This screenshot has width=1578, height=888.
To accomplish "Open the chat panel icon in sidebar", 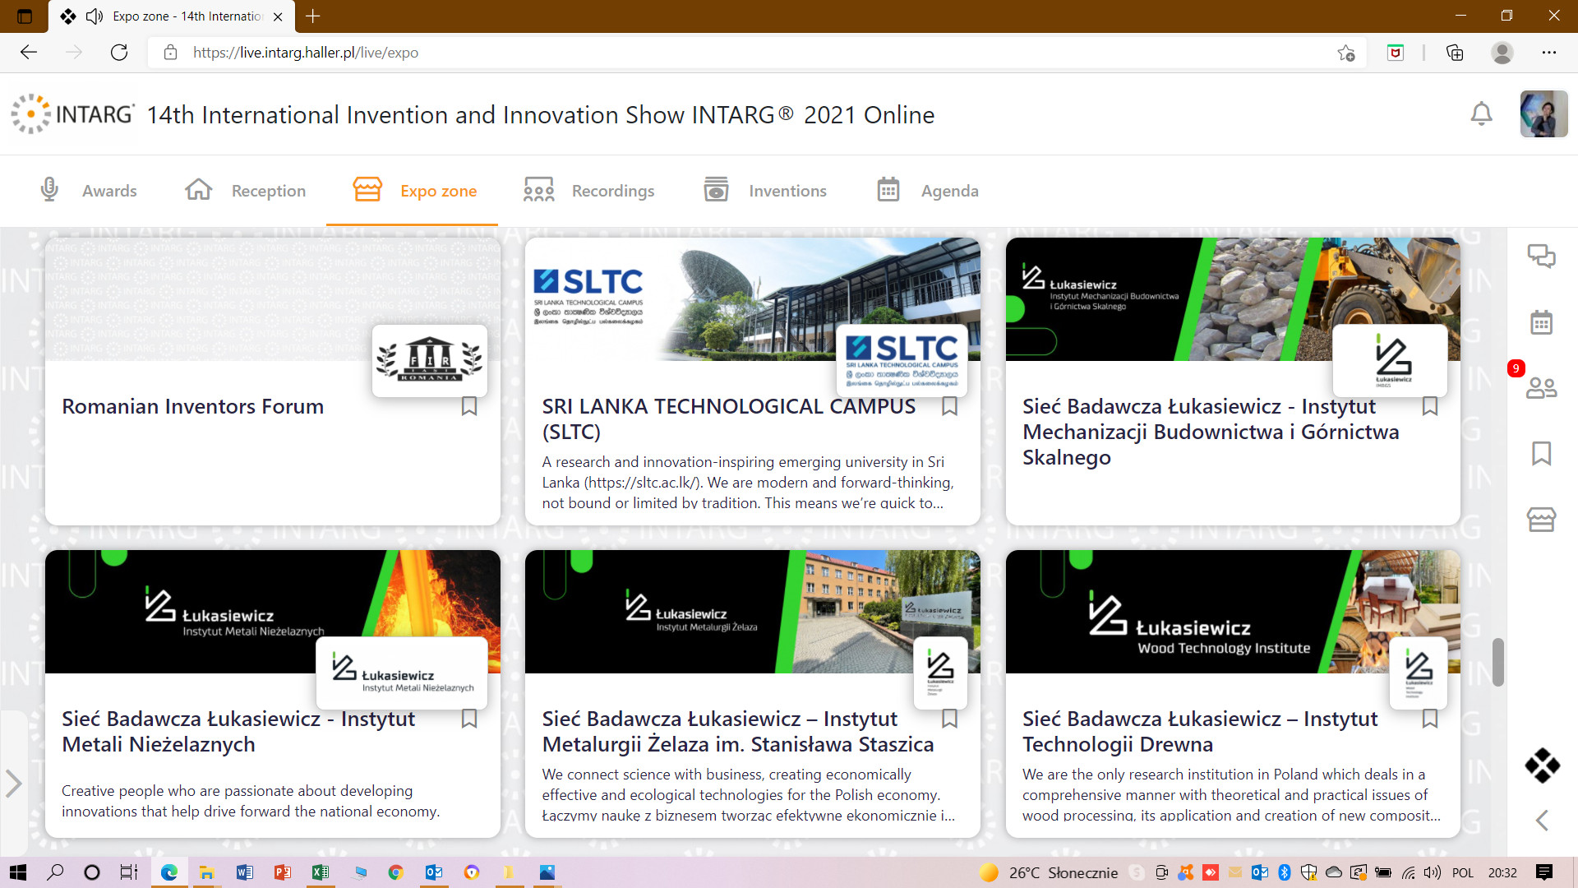I will pos(1541,257).
